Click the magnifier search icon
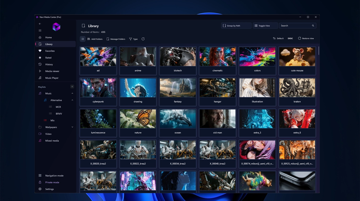This screenshot has height=201, width=360. [313, 26]
